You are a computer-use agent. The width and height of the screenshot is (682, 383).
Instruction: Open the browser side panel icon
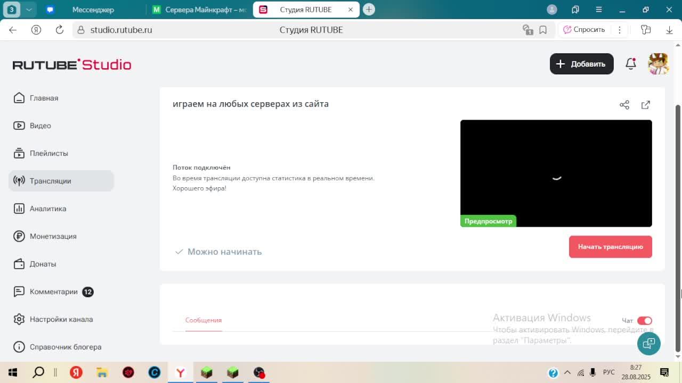pyautogui.click(x=575, y=10)
